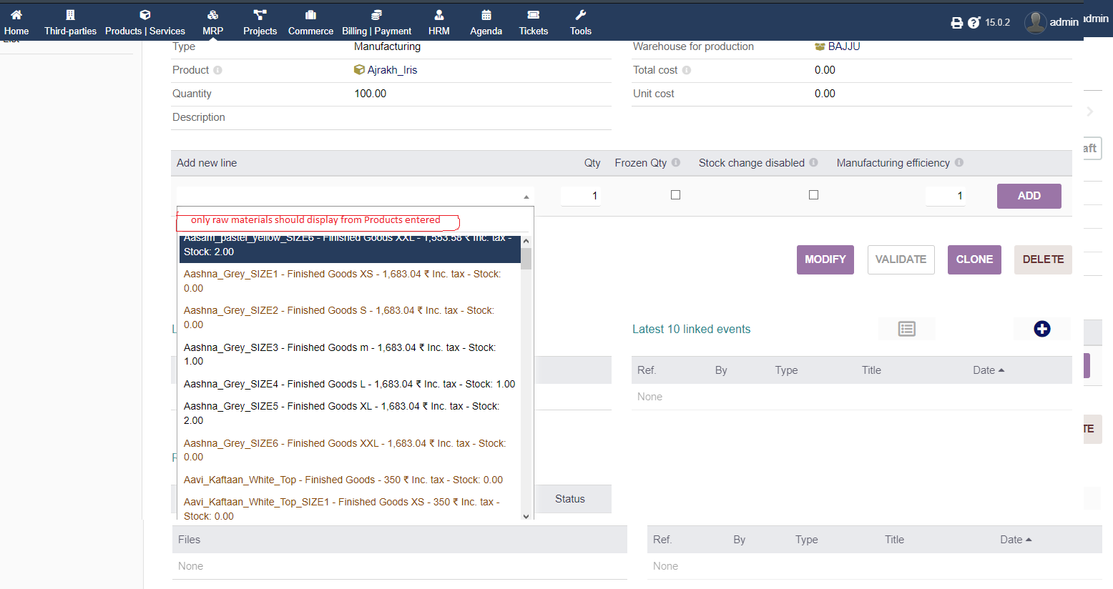Viewport: 1113px width, 589px height.
Task: Open the Third-parties building icon
Action: 70,14
